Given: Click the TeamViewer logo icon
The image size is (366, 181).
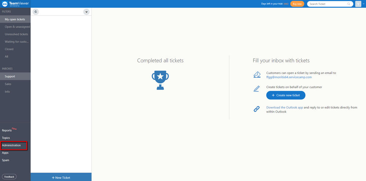Looking at the screenshot, I should click(5, 4).
